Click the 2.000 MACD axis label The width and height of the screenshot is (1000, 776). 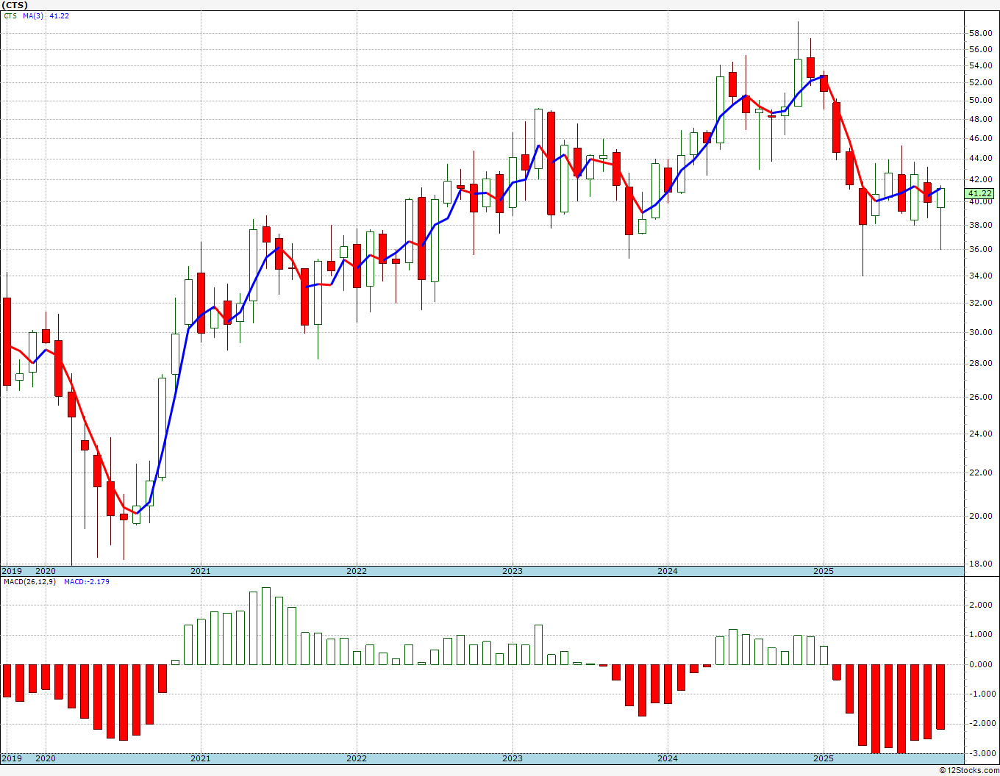point(982,606)
